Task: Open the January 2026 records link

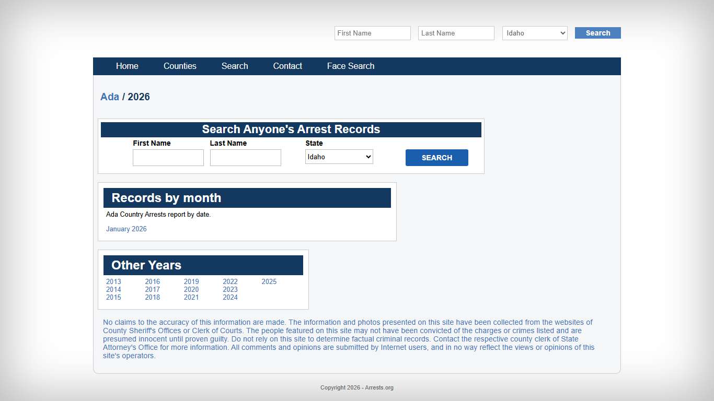Action: coord(126,229)
